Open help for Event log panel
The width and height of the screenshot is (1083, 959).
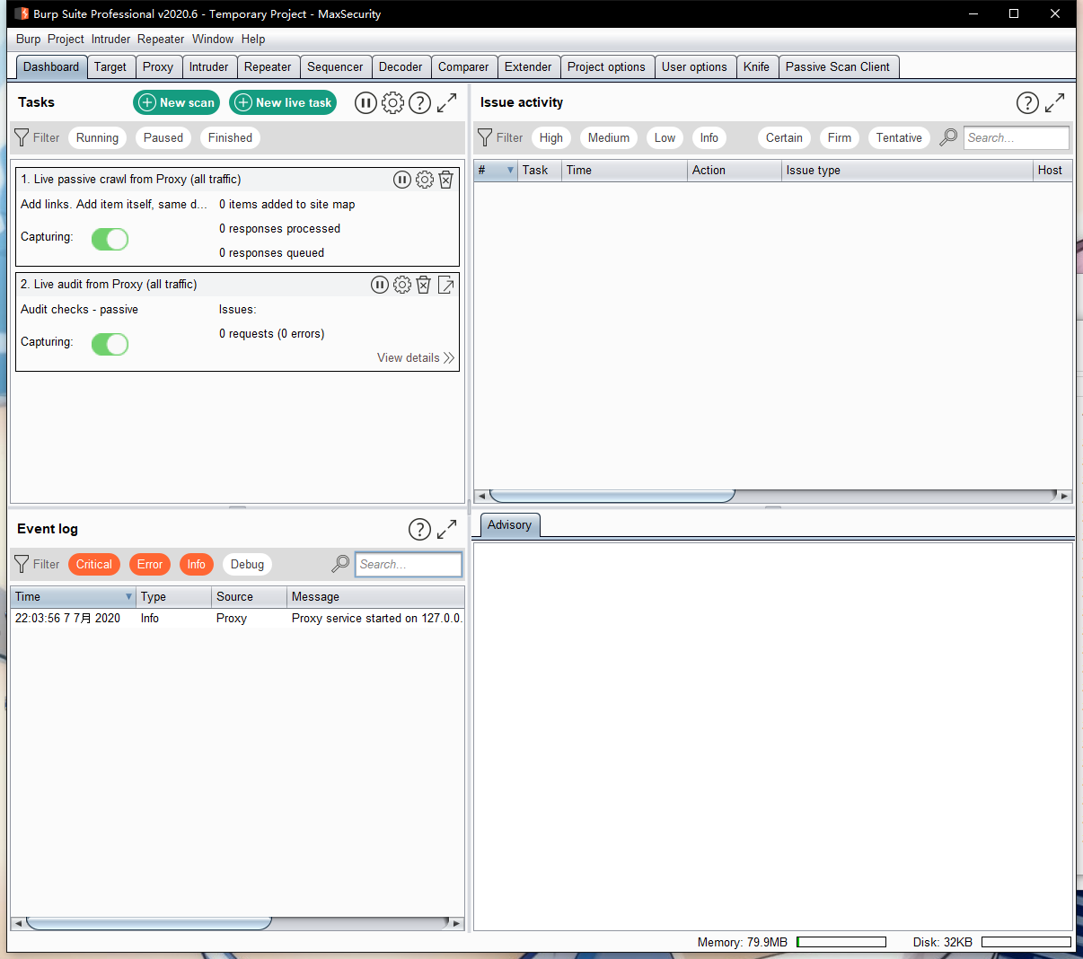click(419, 530)
